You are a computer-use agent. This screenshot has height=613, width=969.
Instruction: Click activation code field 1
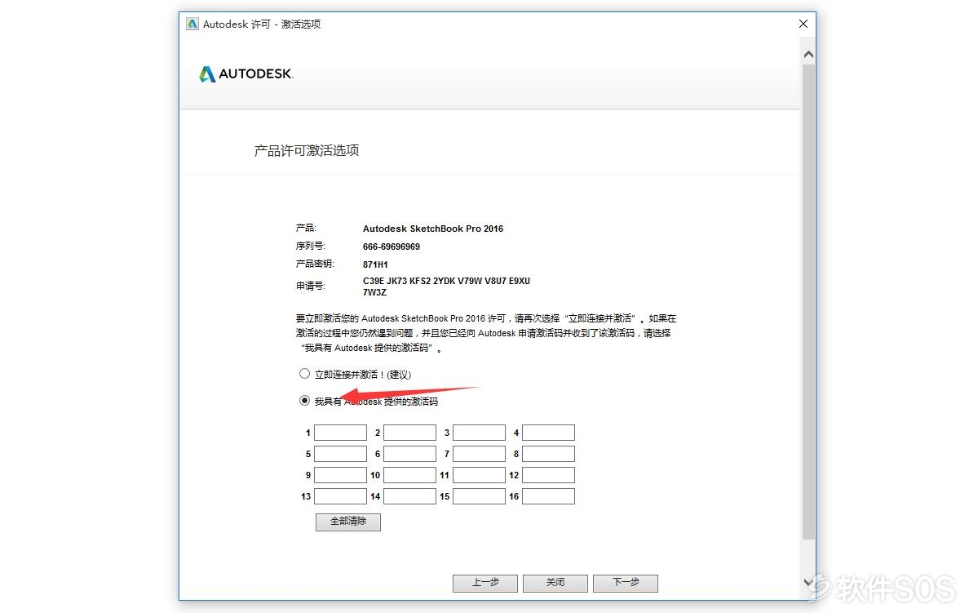340,433
